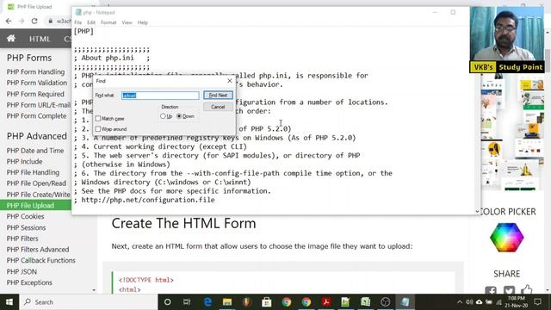Screen dimensions: 551x310
Task: Open the OBS Studio taskbar icon
Action: (x=385, y=302)
